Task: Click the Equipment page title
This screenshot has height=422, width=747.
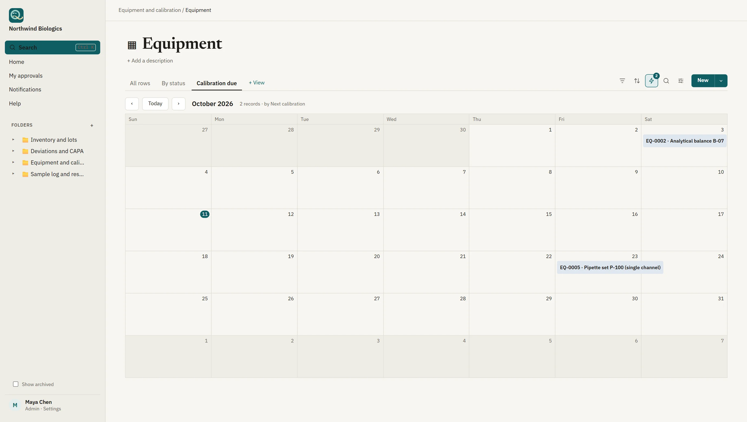Action: pos(182,44)
